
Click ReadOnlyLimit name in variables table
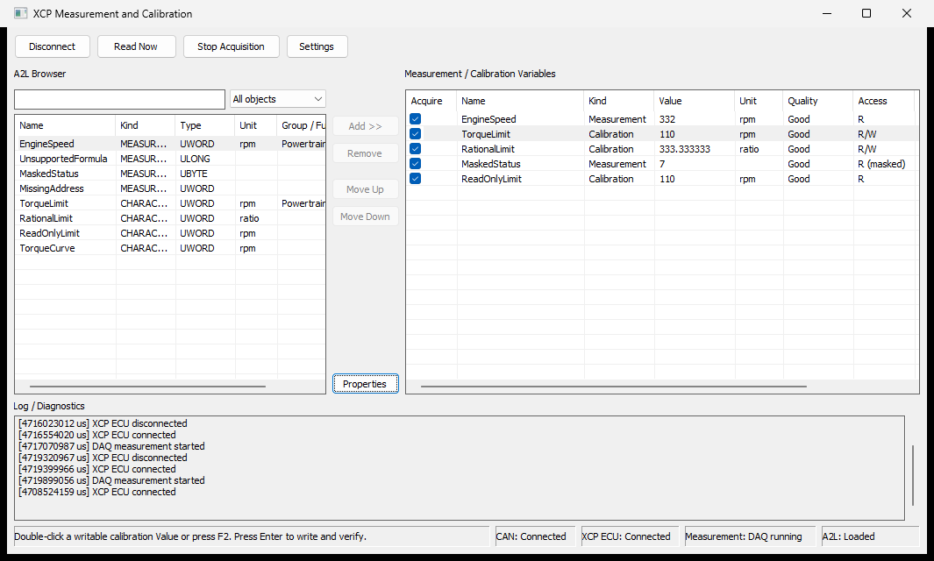491,179
